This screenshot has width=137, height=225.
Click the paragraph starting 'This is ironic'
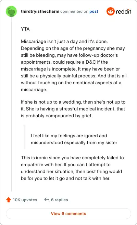pos(72,168)
